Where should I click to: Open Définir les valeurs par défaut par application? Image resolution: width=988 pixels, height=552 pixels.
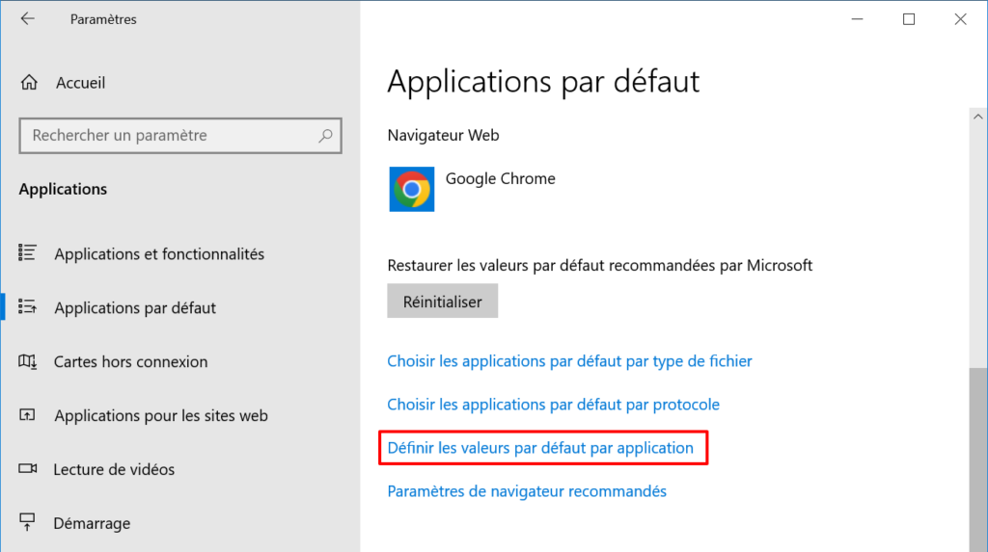click(540, 448)
